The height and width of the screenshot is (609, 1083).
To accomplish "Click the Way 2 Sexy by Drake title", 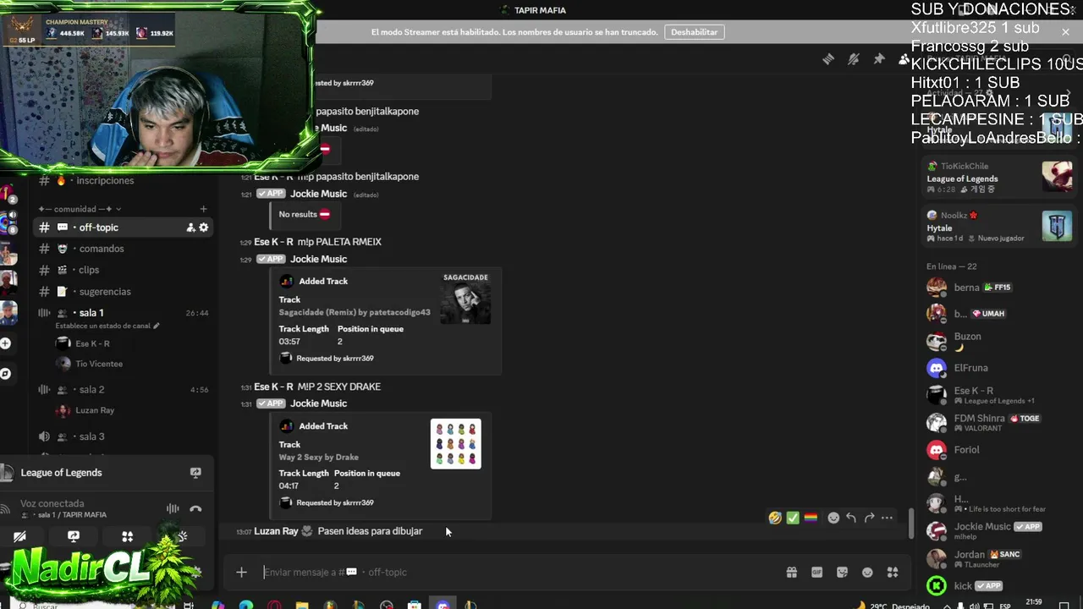I will pos(319,457).
